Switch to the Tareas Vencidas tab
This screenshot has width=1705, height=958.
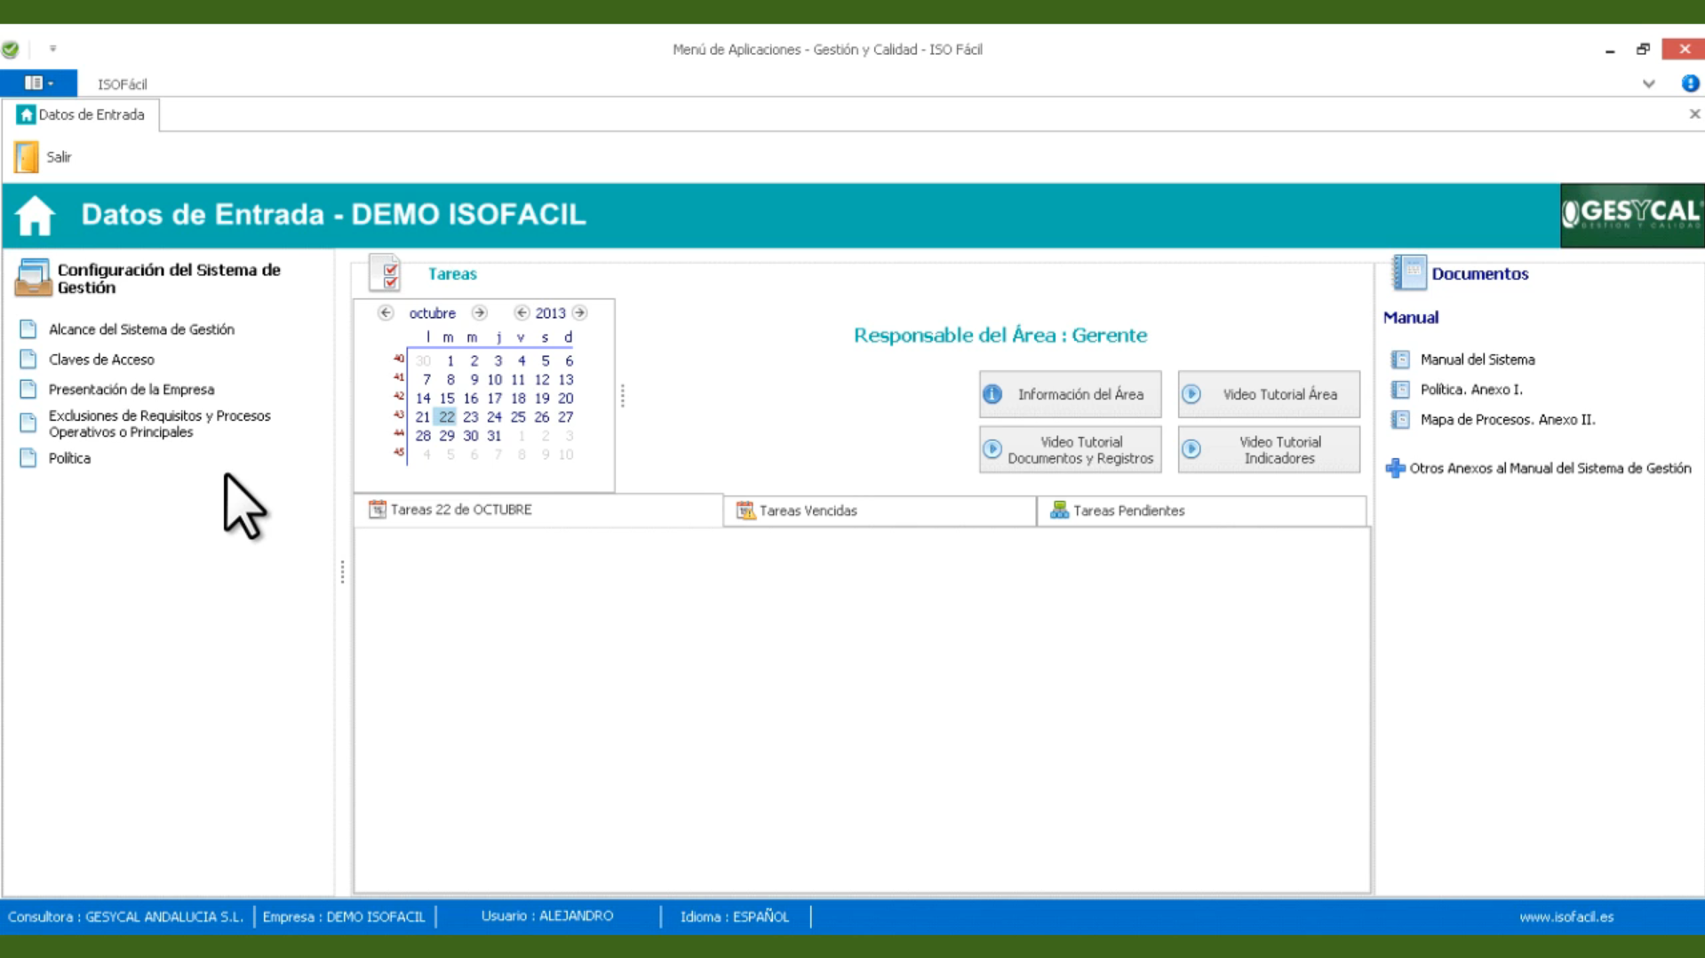880,511
